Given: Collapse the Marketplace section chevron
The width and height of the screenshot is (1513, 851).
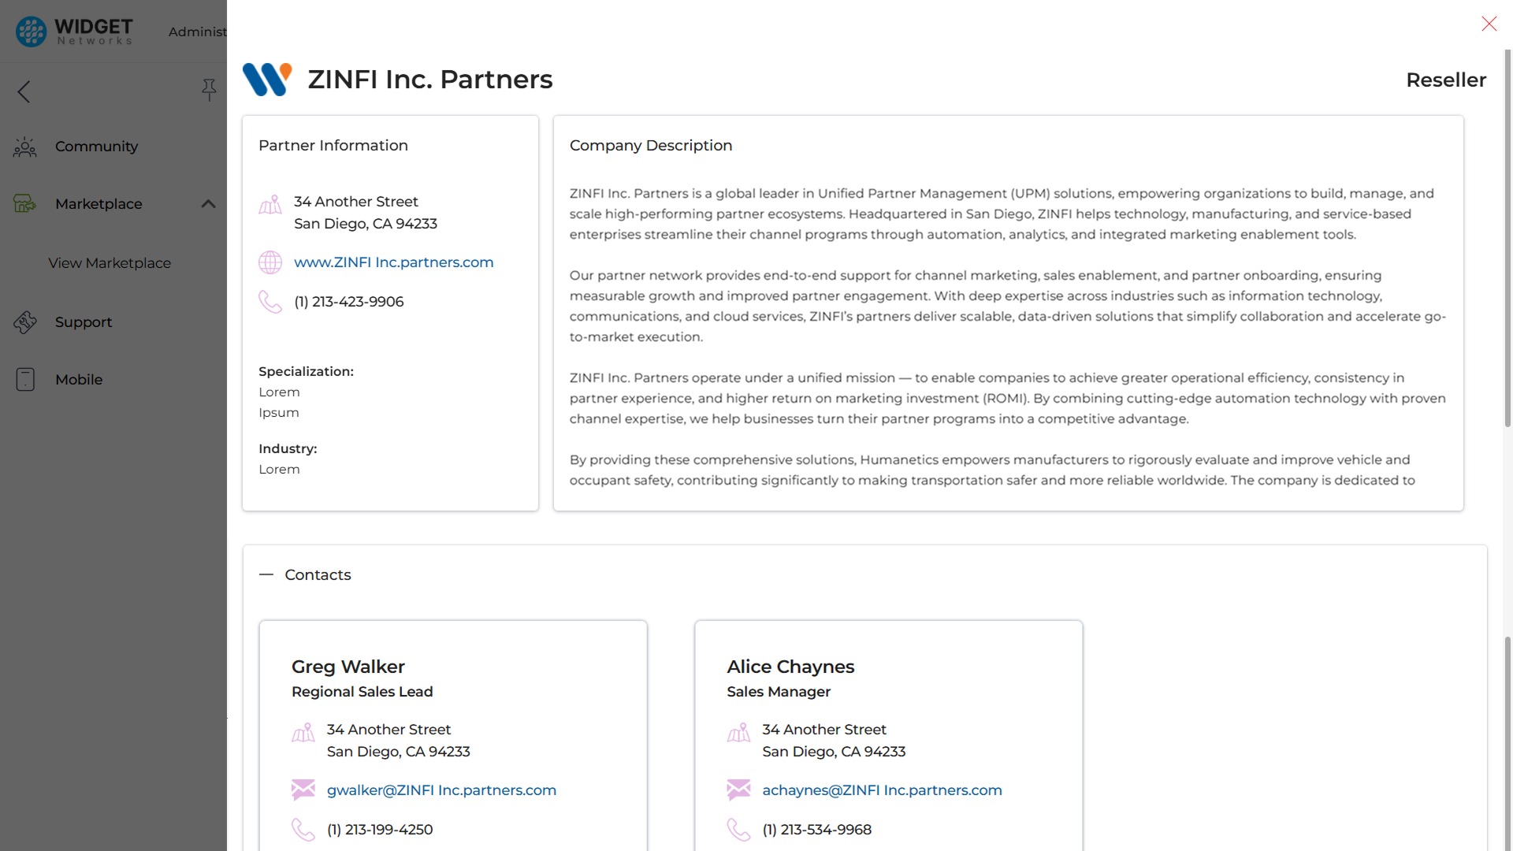Looking at the screenshot, I should [x=208, y=203].
